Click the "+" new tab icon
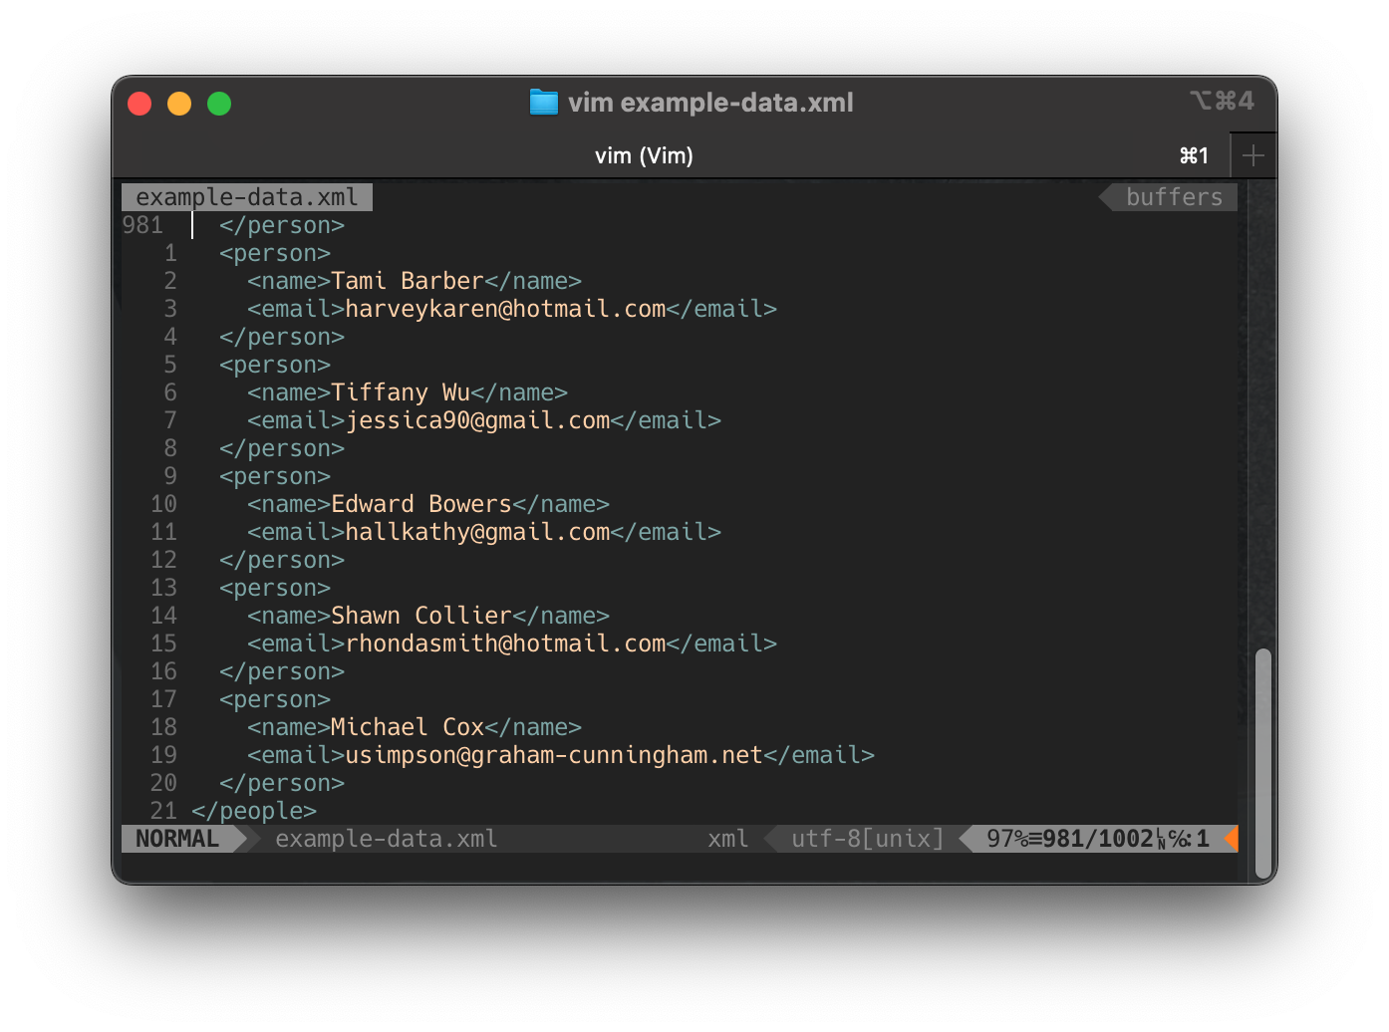 (1252, 155)
